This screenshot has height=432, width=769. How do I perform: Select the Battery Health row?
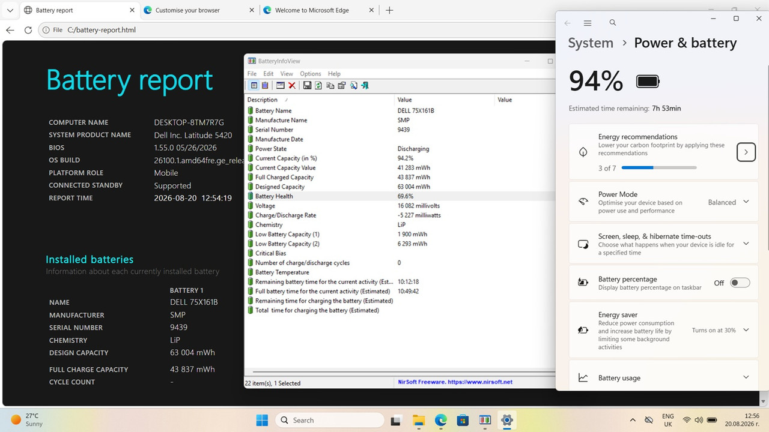pos(400,196)
